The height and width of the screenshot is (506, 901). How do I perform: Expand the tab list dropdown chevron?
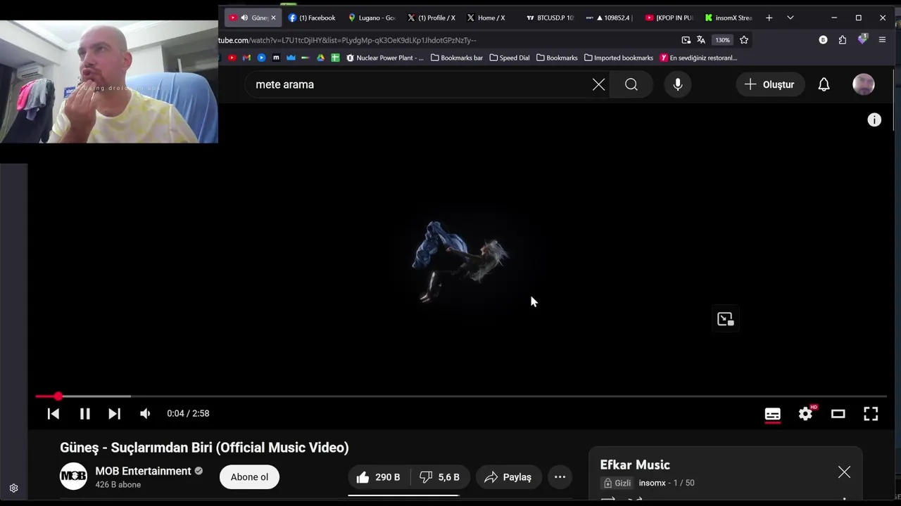point(790,18)
